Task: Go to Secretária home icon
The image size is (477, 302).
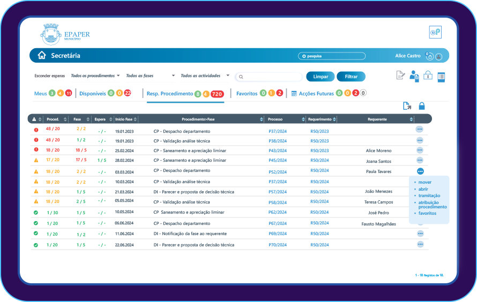Action: pyautogui.click(x=42, y=56)
